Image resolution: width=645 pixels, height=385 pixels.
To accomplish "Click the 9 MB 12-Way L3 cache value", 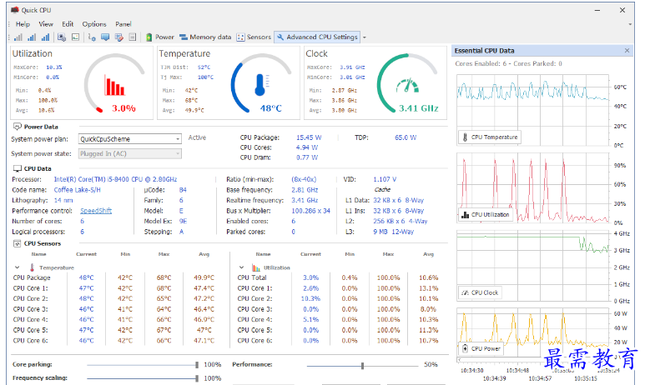I will coord(394,232).
